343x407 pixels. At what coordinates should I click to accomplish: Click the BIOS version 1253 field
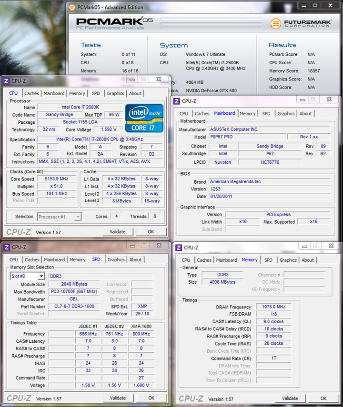pos(270,189)
